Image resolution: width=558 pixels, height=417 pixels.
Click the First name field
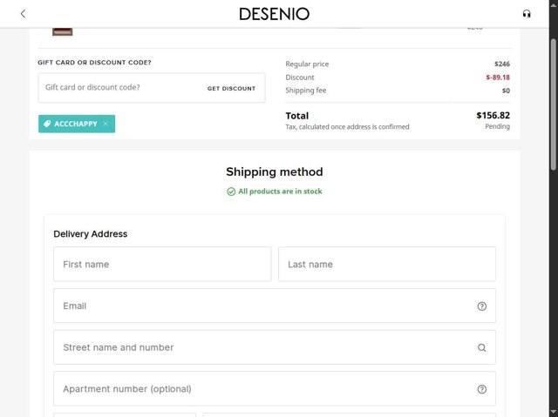(x=162, y=264)
